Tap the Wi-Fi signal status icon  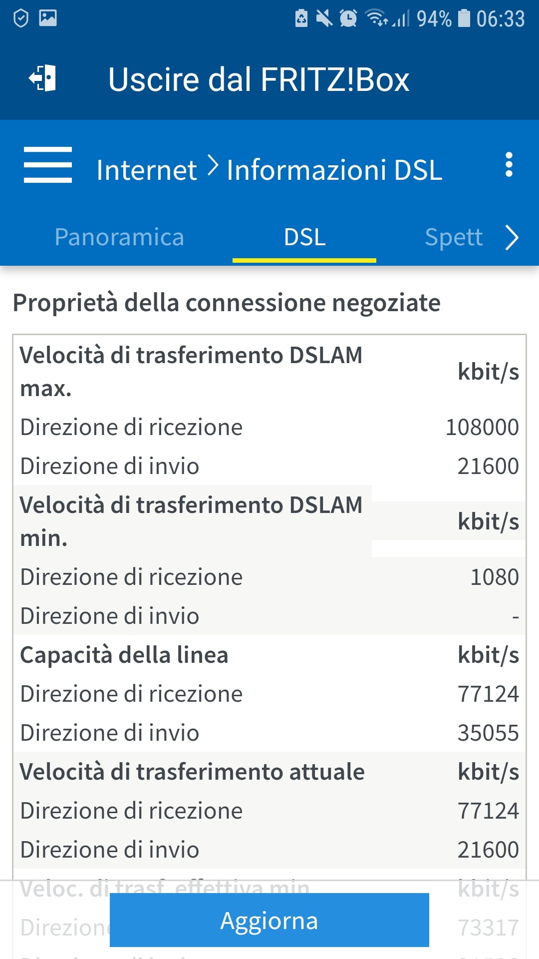[376, 18]
